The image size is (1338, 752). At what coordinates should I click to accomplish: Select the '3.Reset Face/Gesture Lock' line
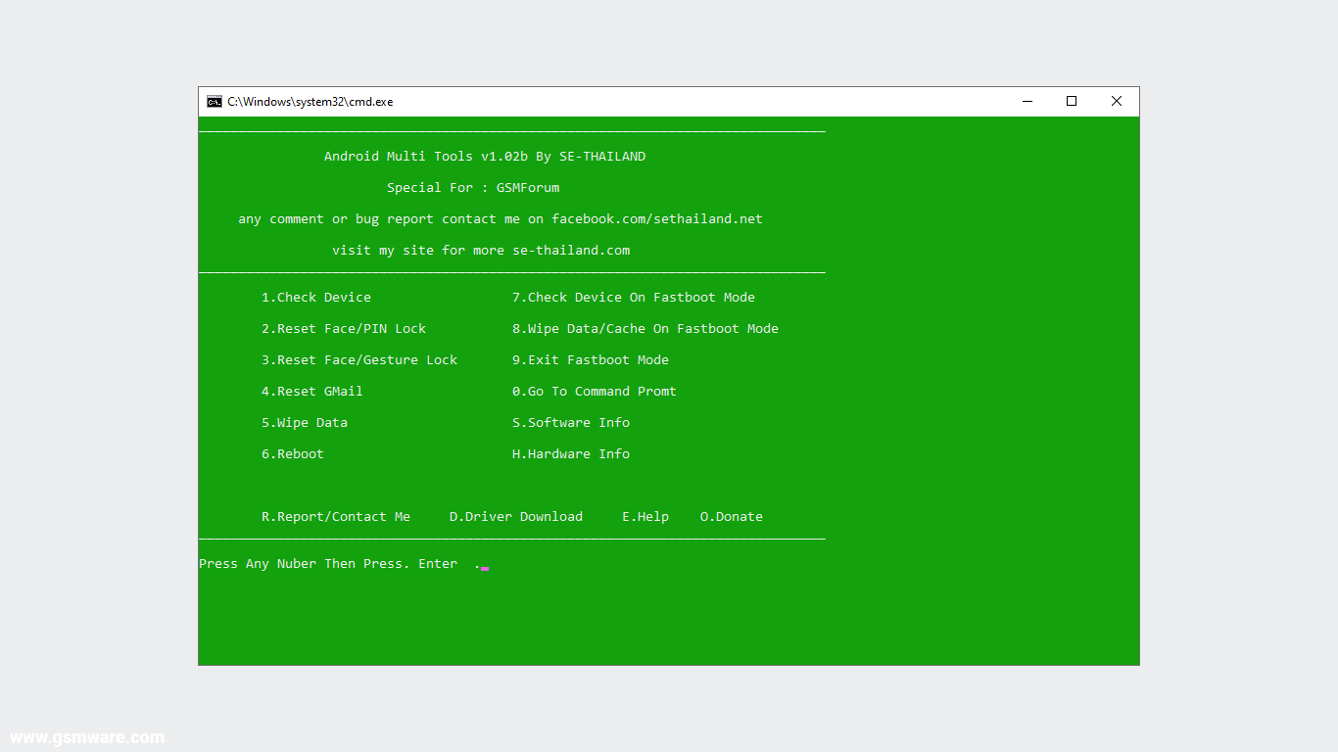(359, 360)
